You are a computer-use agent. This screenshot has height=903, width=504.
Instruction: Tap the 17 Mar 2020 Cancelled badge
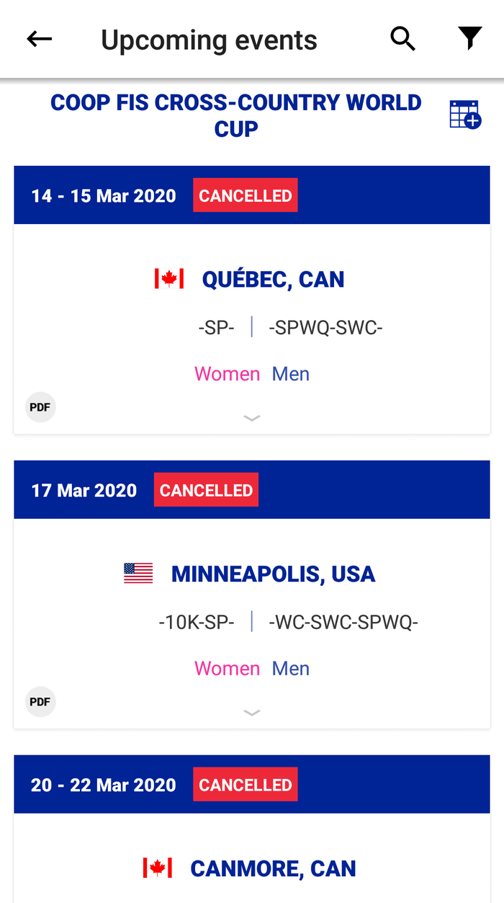pos(206,491)
